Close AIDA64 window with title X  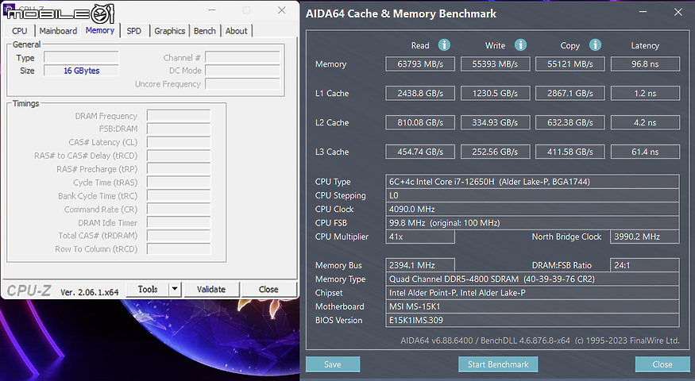coord(678,12)
